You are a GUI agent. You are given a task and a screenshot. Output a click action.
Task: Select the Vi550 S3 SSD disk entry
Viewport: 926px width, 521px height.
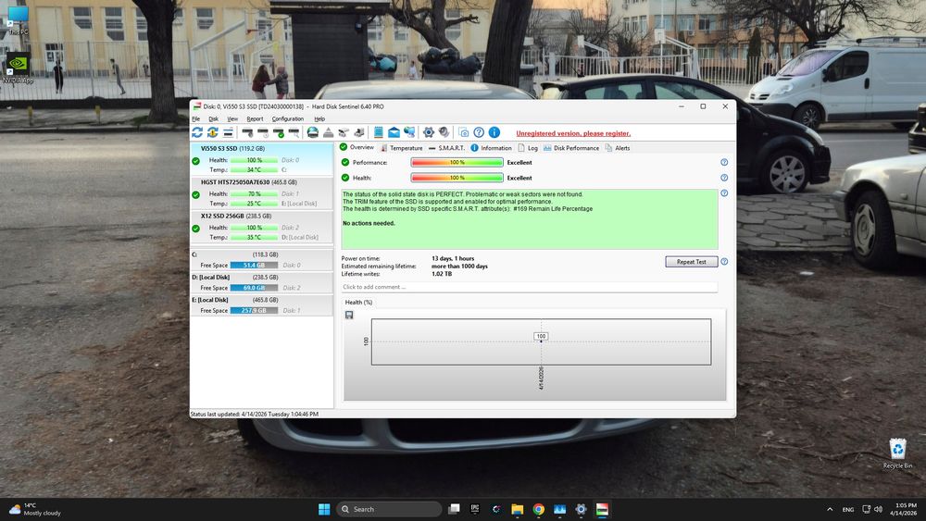click(x=262, y=159)
